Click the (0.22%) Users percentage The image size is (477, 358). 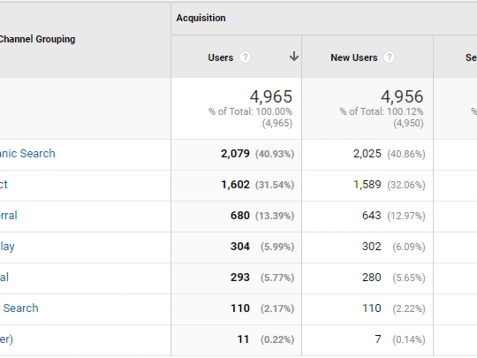(278, 339)
